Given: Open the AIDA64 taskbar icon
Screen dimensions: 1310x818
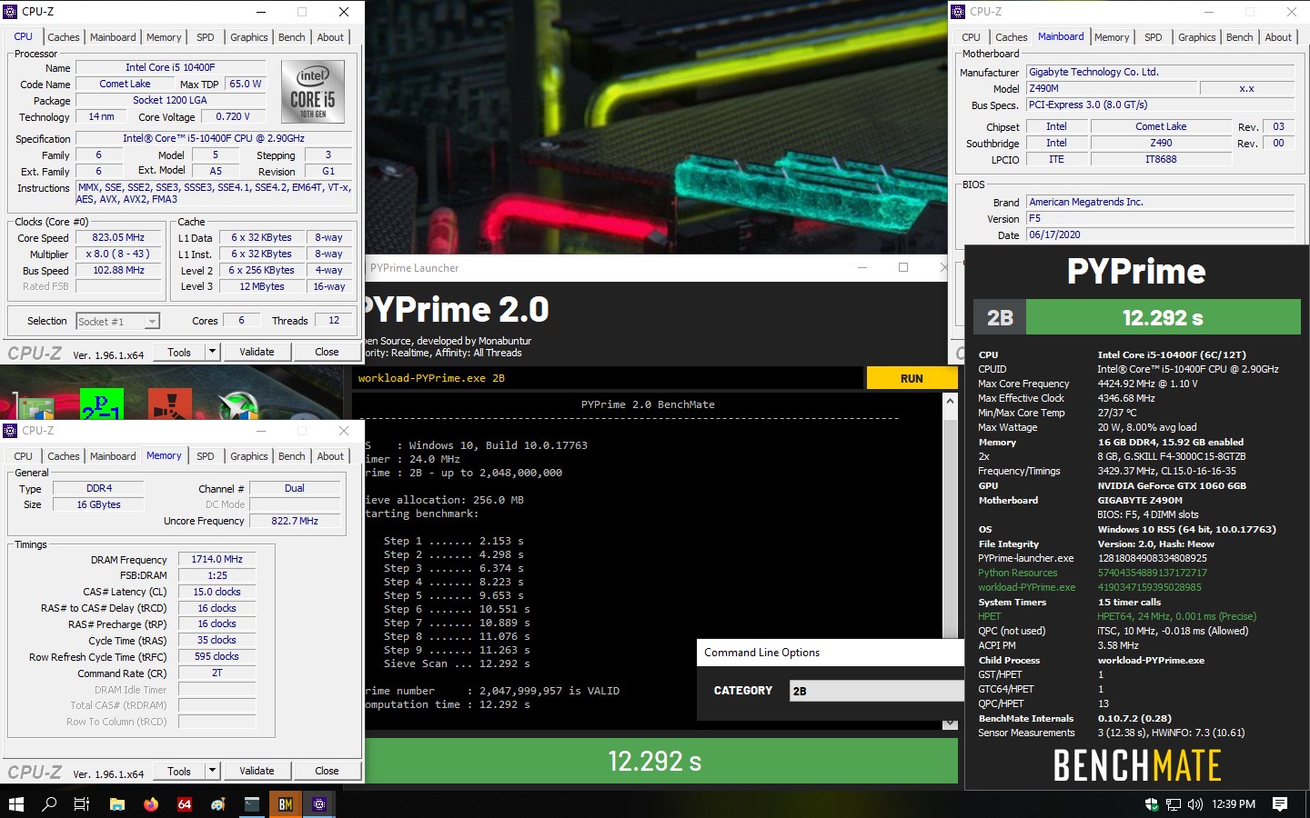Looking at the screenshot, I should (185, 804).
